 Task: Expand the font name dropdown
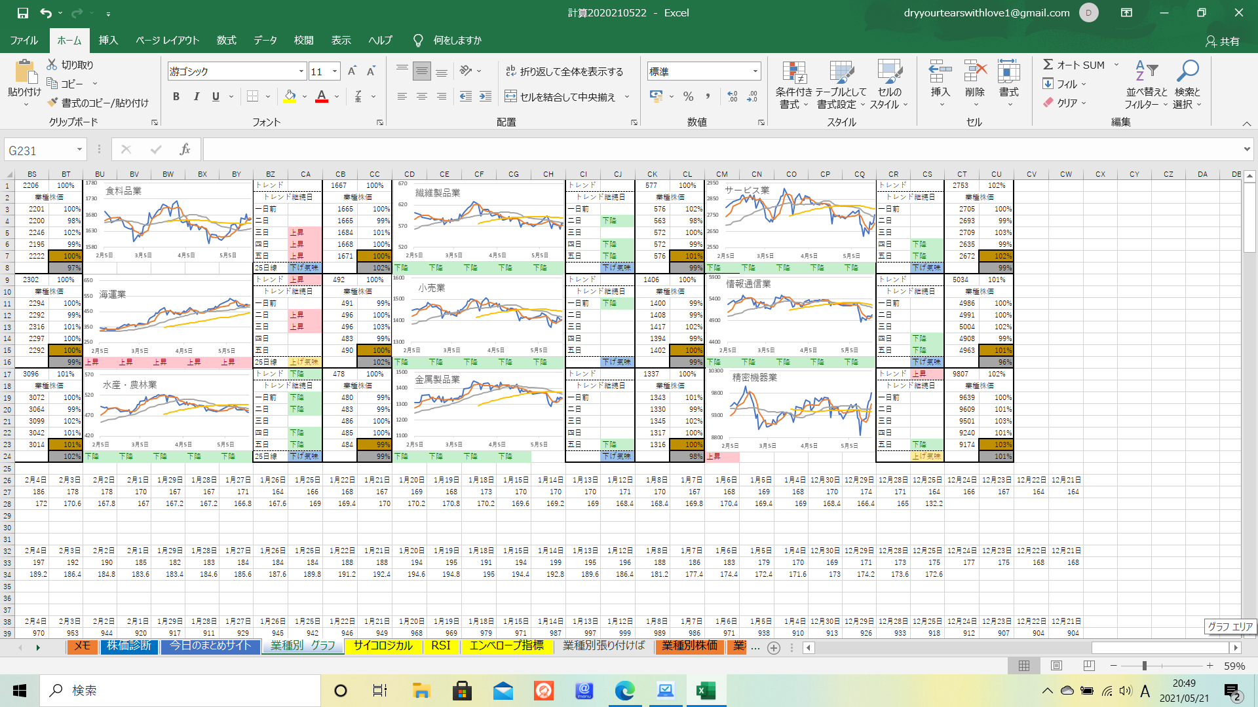coord(301,71)
